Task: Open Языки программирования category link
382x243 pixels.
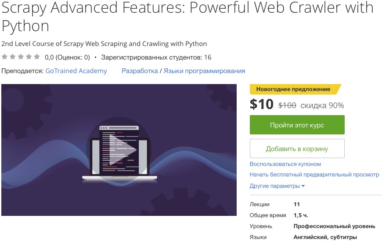Action: 204,71
